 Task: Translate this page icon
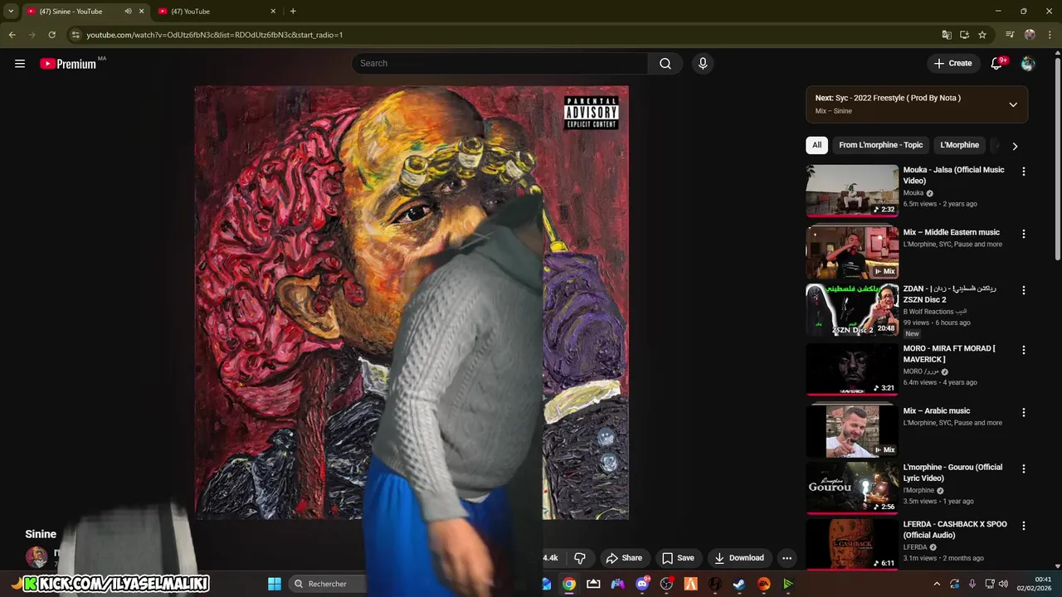pos(946,35)
